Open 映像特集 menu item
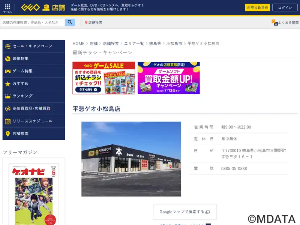This screenshot has width=300, height=225. click(34, 59)
